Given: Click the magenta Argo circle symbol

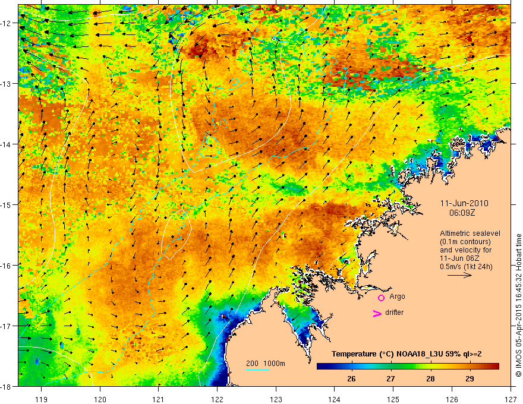Looking at the screenshot, I should point(381,298).
